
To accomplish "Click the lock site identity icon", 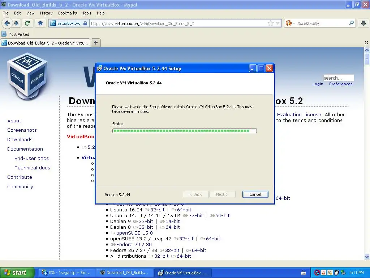I will point(85,23).
